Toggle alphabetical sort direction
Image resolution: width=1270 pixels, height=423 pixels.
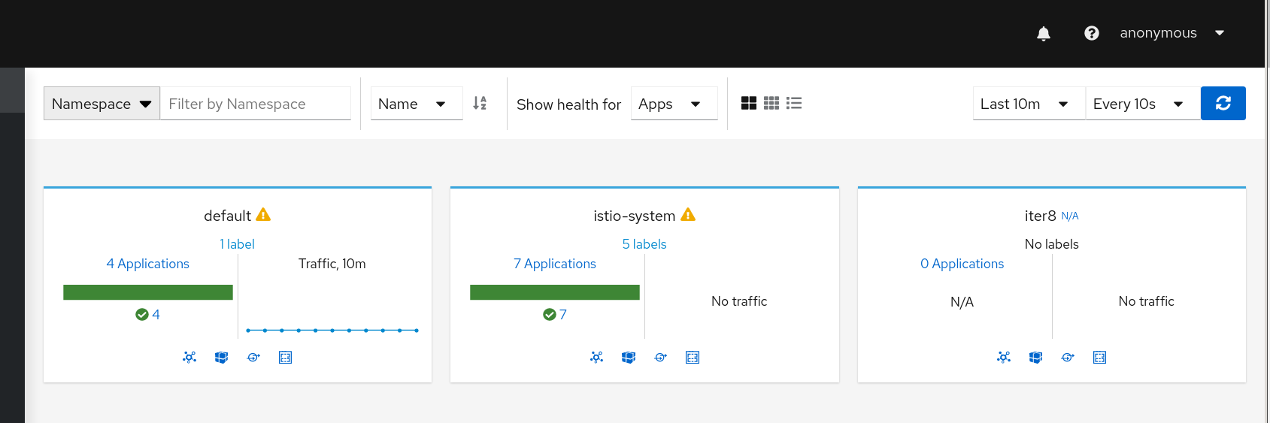480,104
